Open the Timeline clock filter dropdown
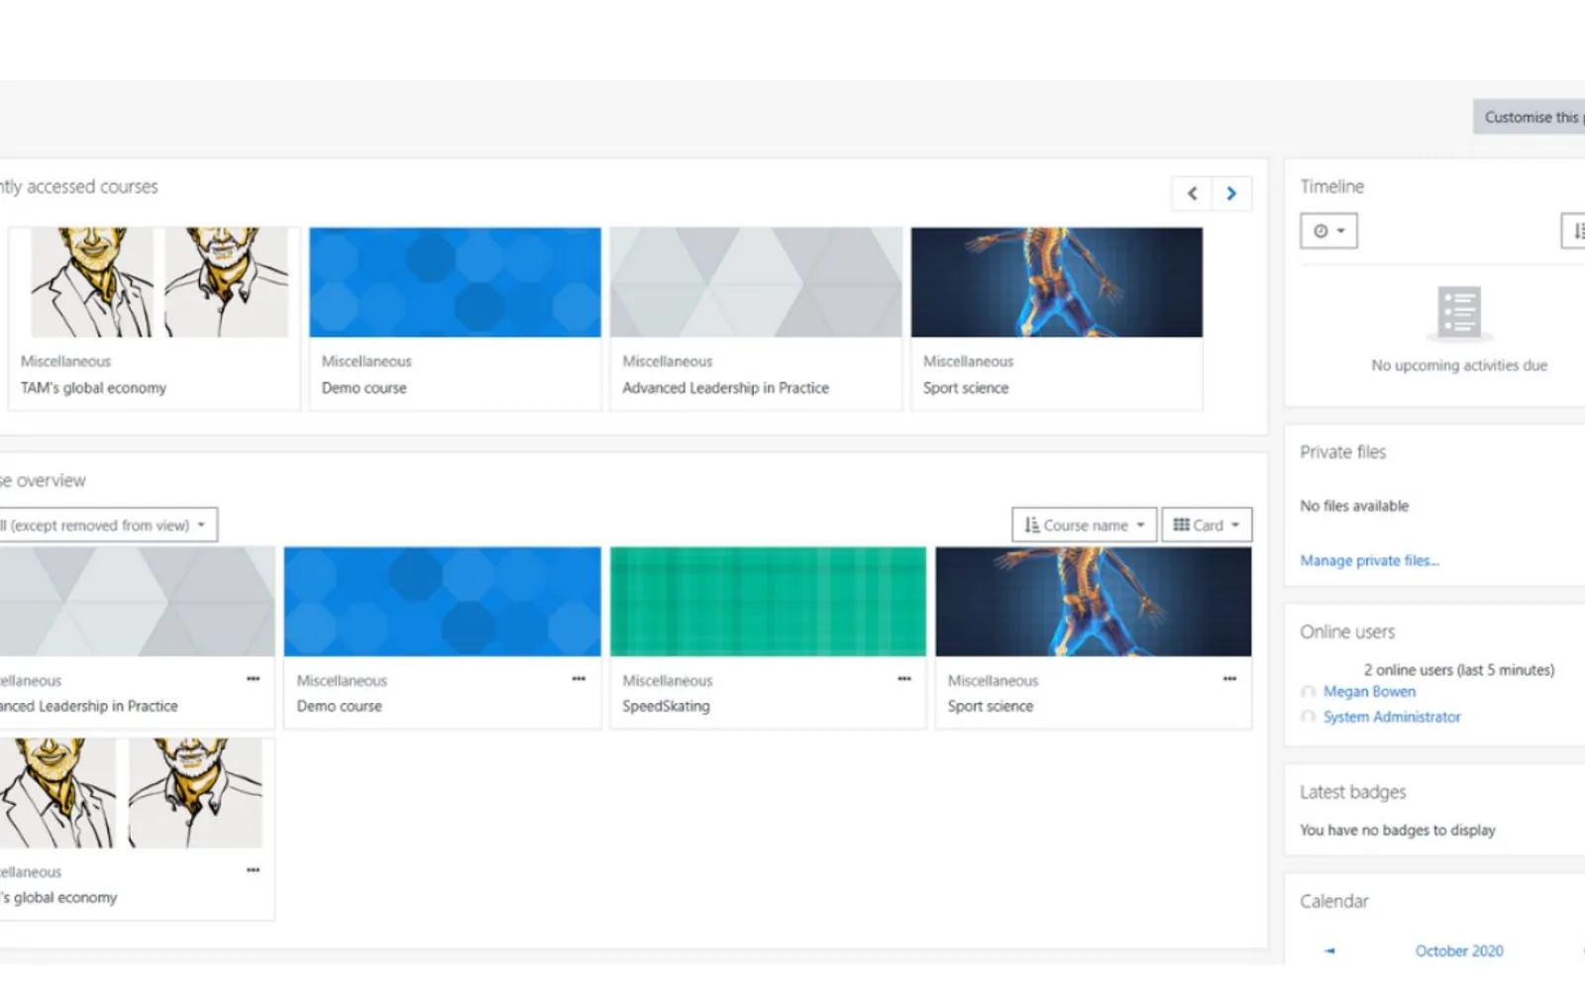 click(x=1328, y=231)
